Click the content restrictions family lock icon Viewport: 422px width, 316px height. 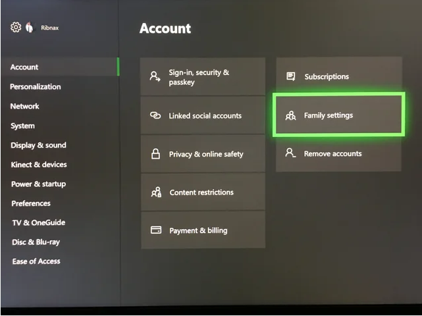tap(156, 192)
